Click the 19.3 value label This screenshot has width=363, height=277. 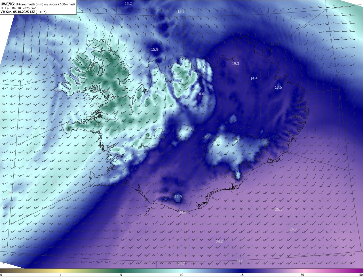[235, 64]
